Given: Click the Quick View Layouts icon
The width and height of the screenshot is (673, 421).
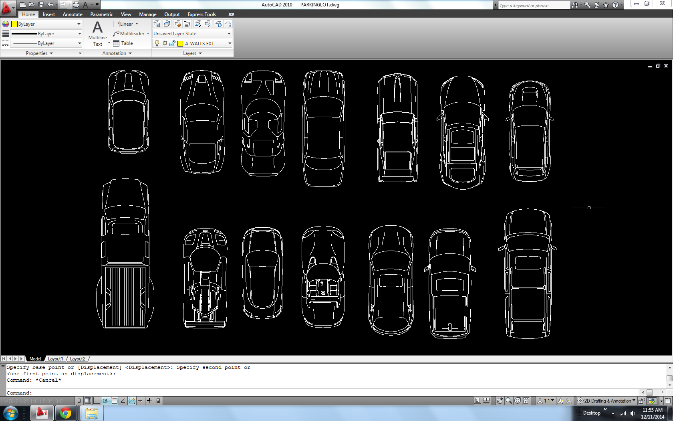Looking at the screenshot, I should 477,401.
